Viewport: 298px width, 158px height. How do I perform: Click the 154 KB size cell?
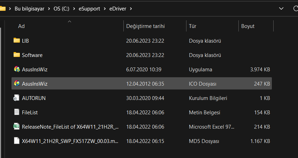(262, 113)
